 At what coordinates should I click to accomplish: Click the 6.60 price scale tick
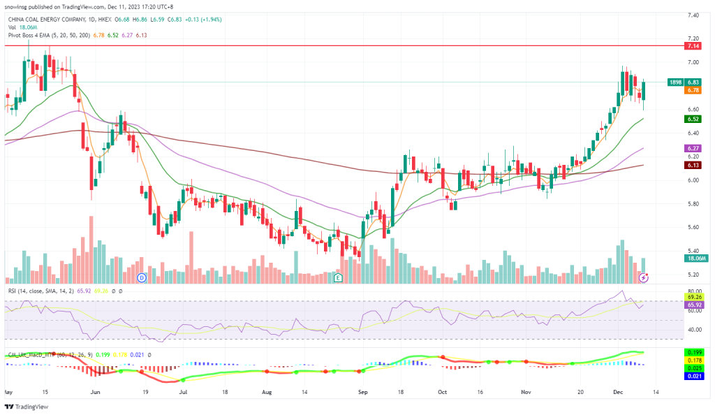(693, 109)
